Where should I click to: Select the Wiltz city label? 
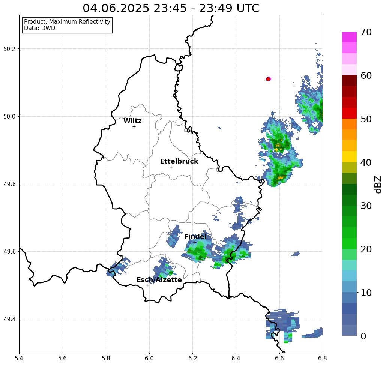[132, 121]
